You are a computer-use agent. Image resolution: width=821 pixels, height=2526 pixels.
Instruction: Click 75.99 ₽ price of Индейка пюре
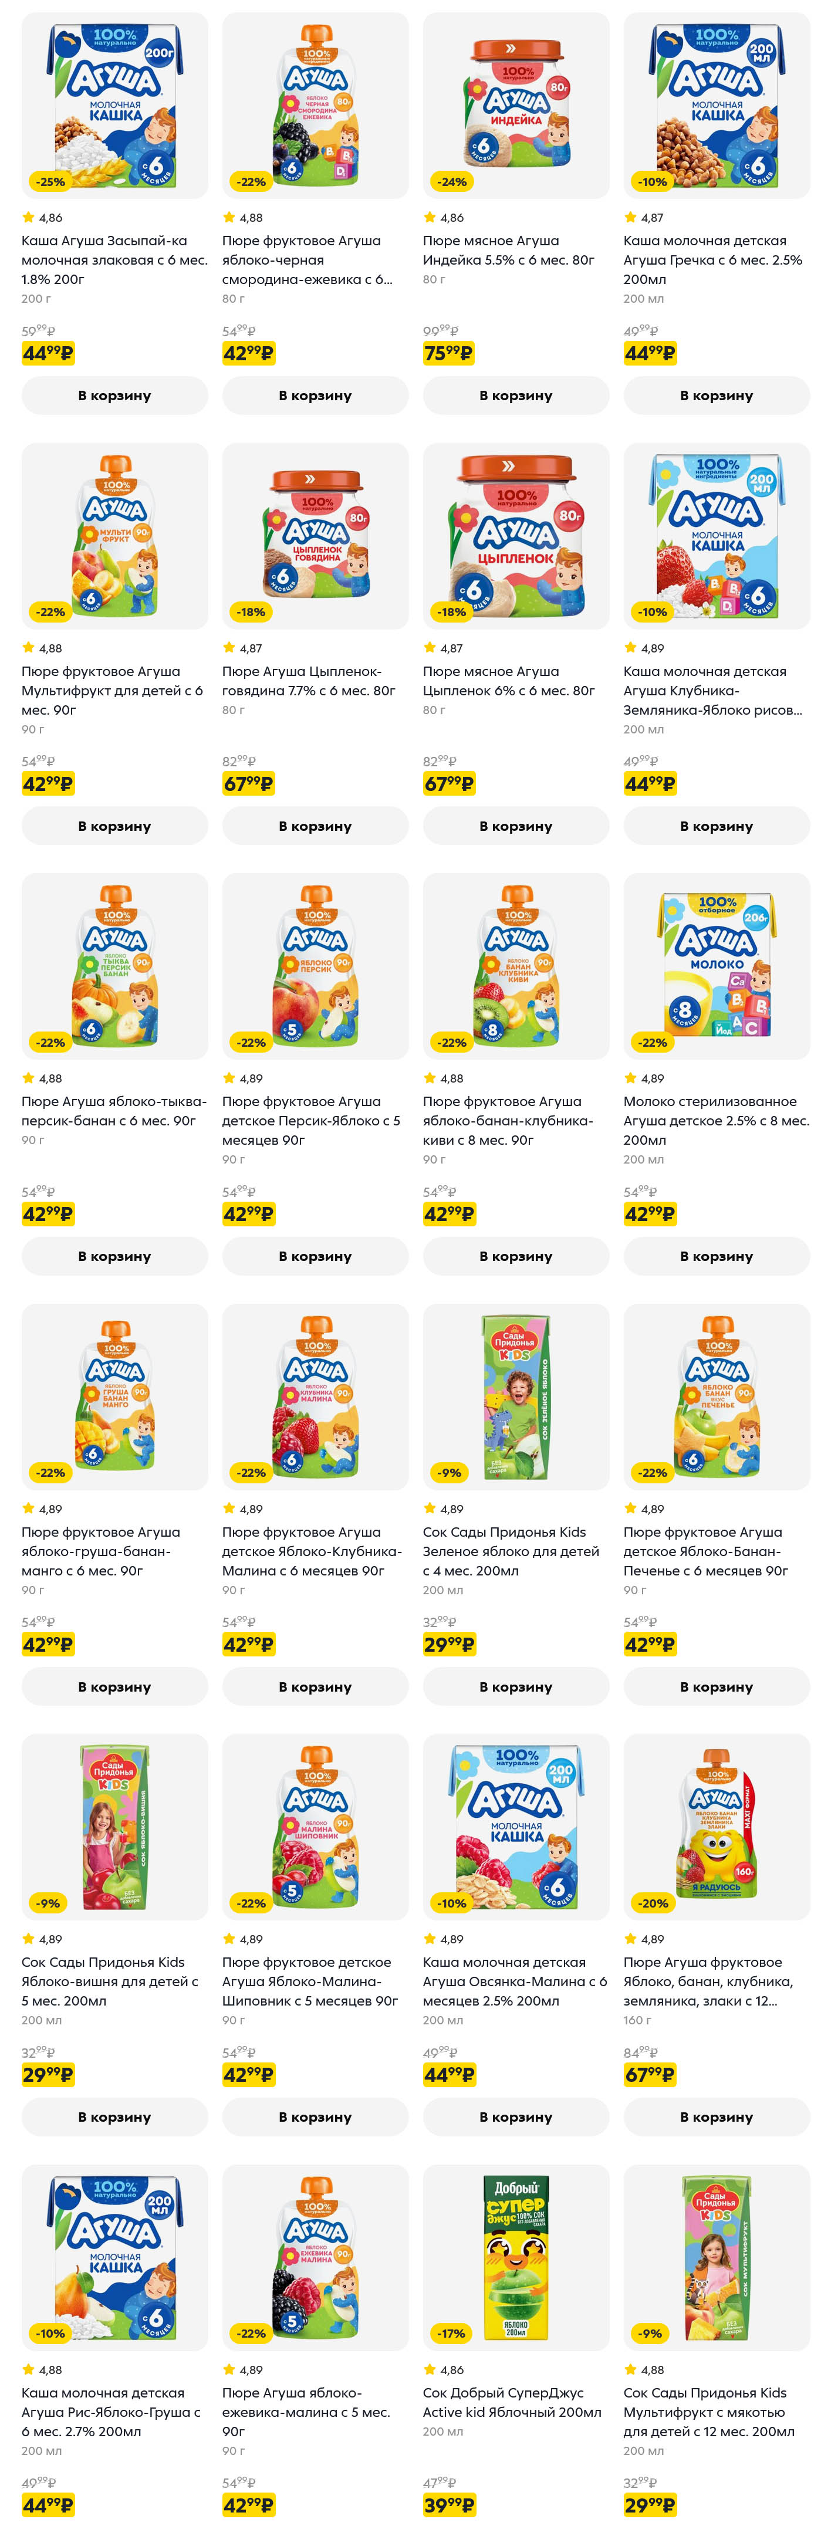pyautogui.click(x=448, y=353)
